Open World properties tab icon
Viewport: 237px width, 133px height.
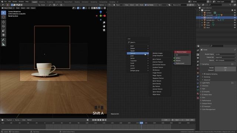198,68
